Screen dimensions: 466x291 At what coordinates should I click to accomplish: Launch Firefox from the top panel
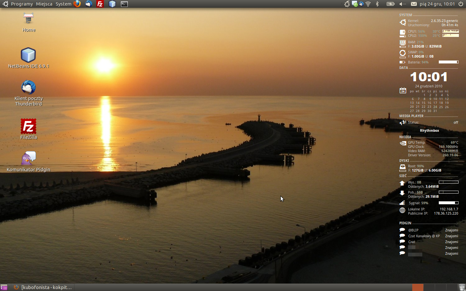click(77, 4)
